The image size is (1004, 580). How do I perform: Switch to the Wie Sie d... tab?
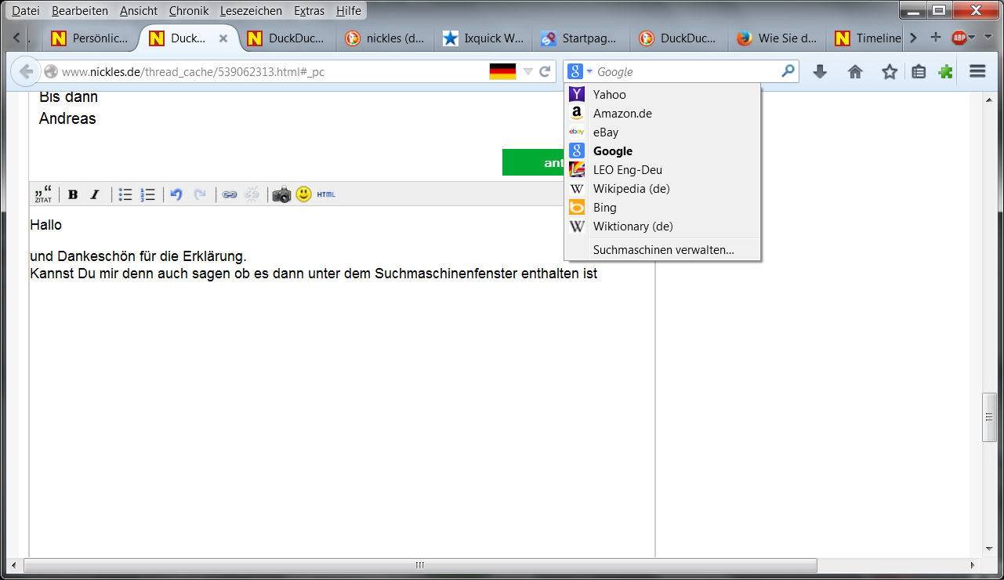click(777, 38)
